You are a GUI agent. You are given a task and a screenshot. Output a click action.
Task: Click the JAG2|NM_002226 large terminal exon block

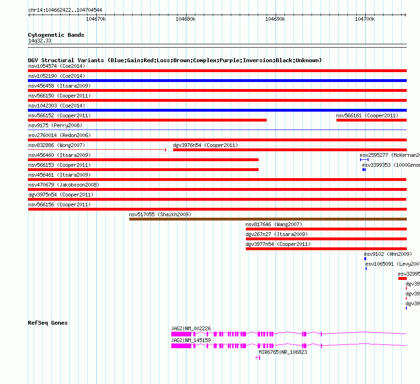point(181,334)
